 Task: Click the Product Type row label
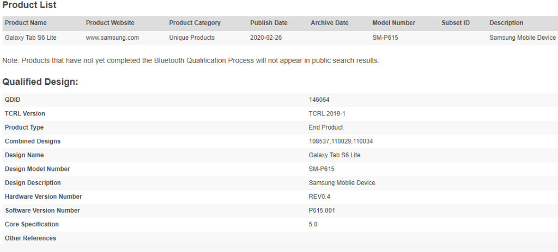[x=24, y=127]
